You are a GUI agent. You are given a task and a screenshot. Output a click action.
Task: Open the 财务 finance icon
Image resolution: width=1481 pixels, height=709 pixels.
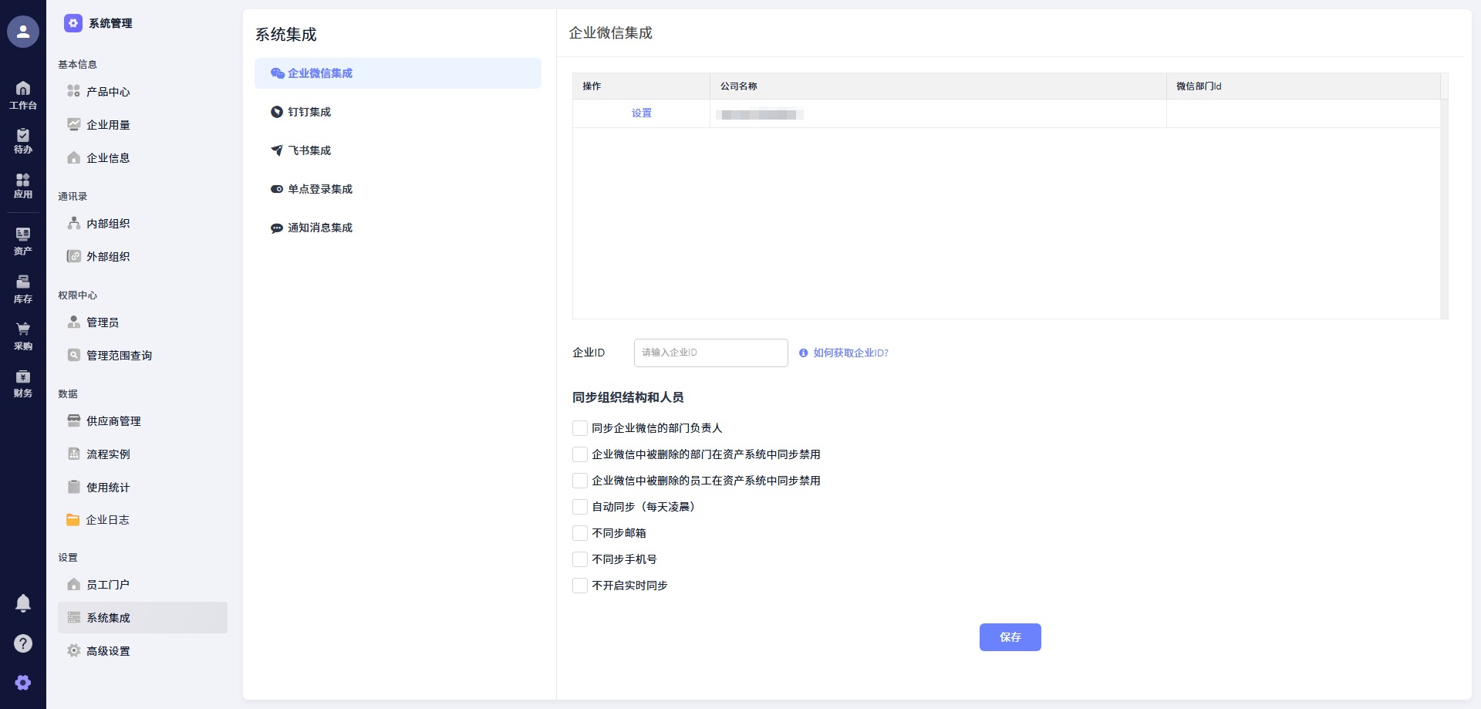[x=23, y=383]
